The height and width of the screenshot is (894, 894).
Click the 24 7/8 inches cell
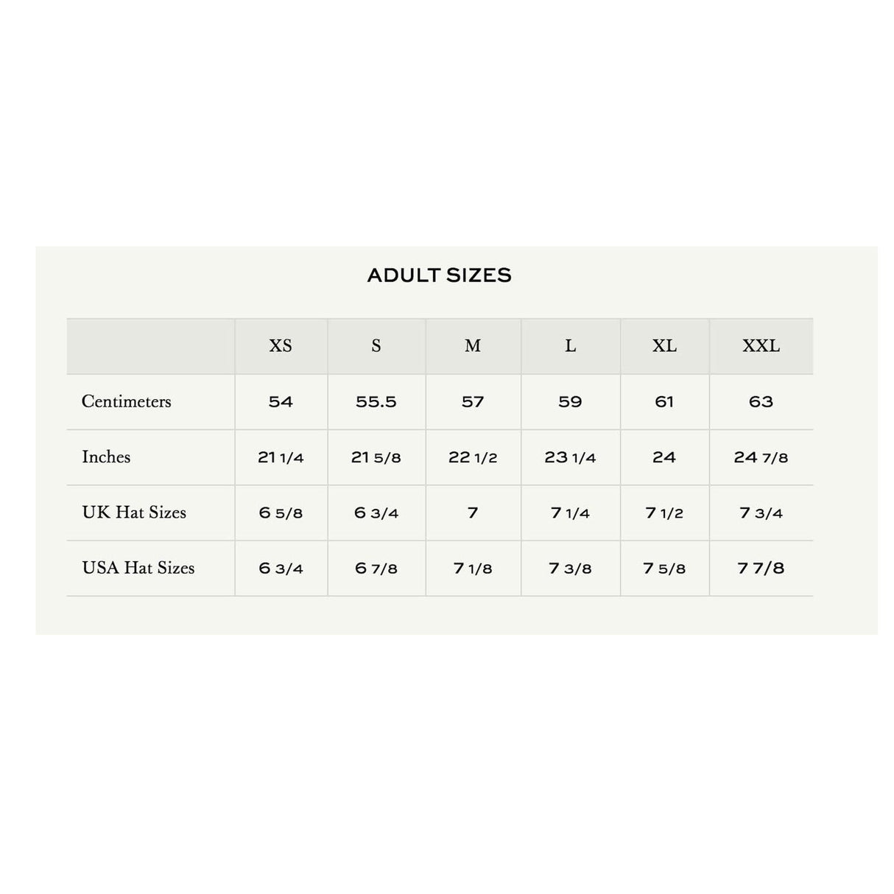[x=761, y=457]
